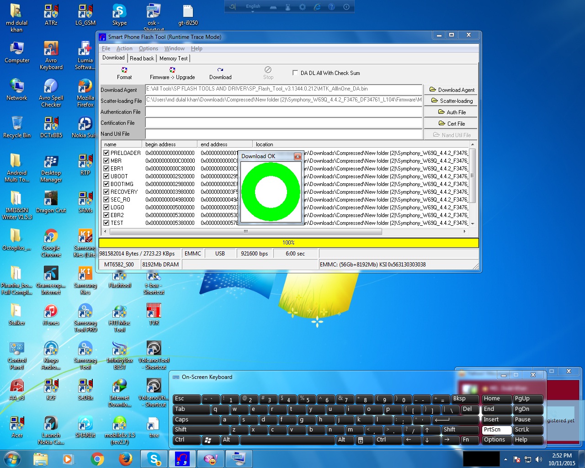The height and width of the screenshot is (468, 585).
Task: Uncheck the BOOTIMG partition
Action: pyautogui.click(x=106, y=184)
